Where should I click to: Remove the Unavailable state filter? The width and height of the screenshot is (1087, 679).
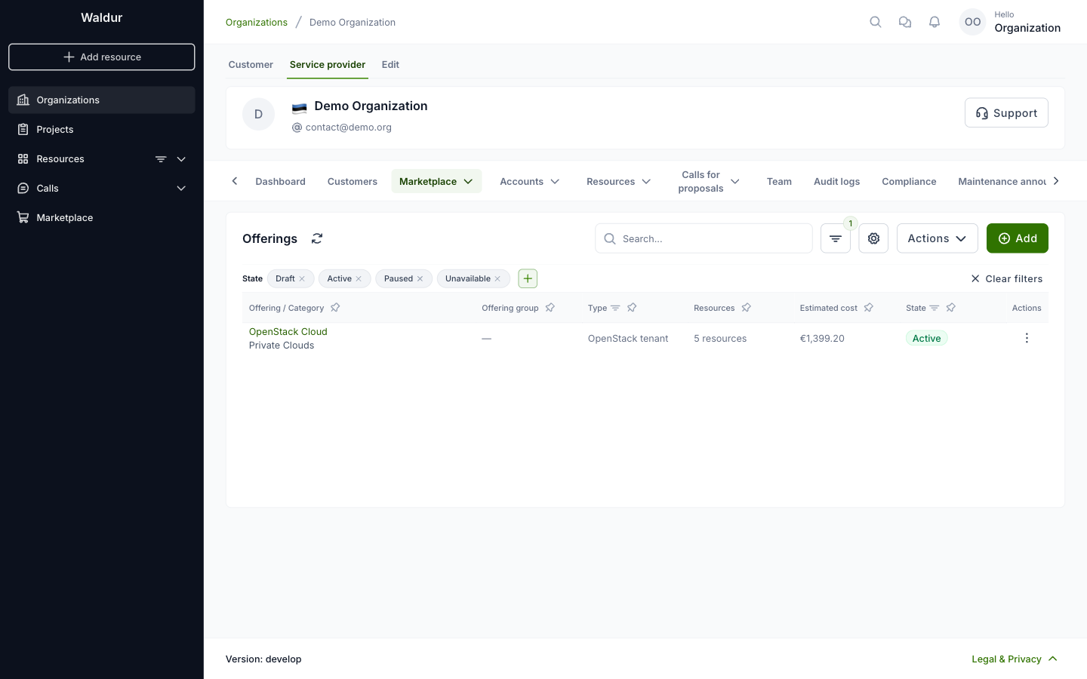(x=497, y=279)
